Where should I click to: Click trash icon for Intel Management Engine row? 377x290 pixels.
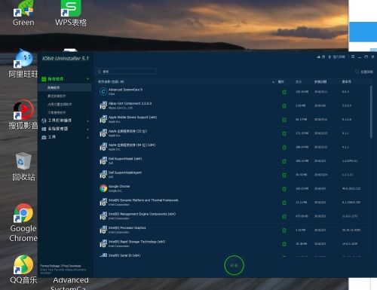tap(284, 216)
